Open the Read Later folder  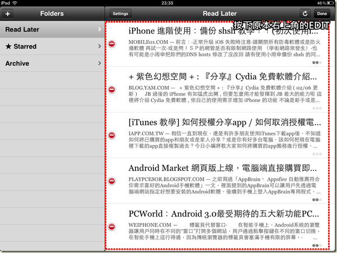point(52,29)
